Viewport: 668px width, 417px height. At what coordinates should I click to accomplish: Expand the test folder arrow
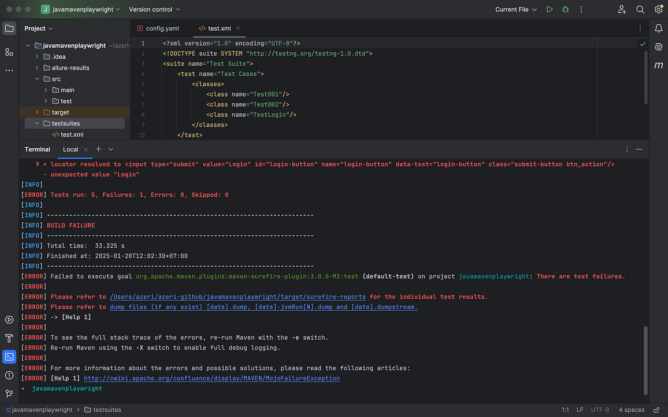pyautogui.click(x=46, y=101)
